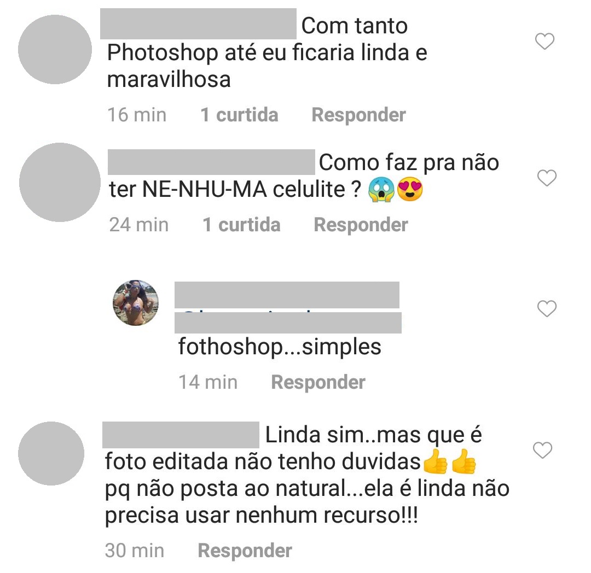591x573 pixels.
Task: Click Responder under the 16 min comment
Action: pyautogui.click(x=358, y=115)
